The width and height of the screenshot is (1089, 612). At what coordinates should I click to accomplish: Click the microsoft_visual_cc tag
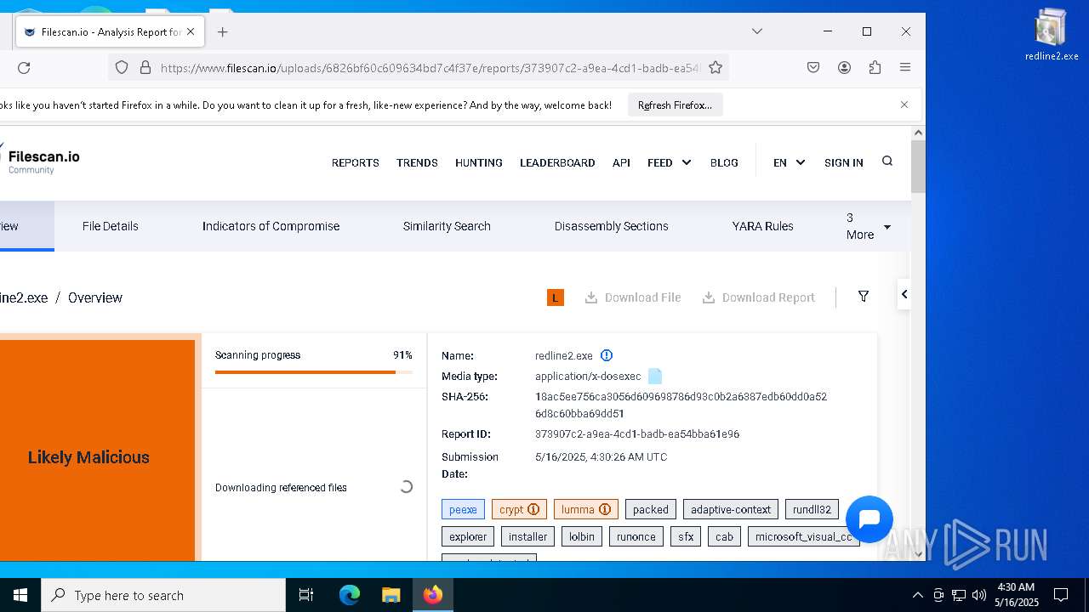(804, 537)
